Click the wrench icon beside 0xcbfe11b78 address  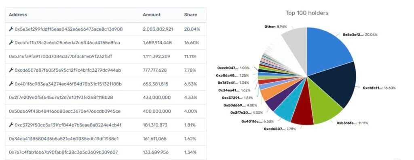[11, 43]
